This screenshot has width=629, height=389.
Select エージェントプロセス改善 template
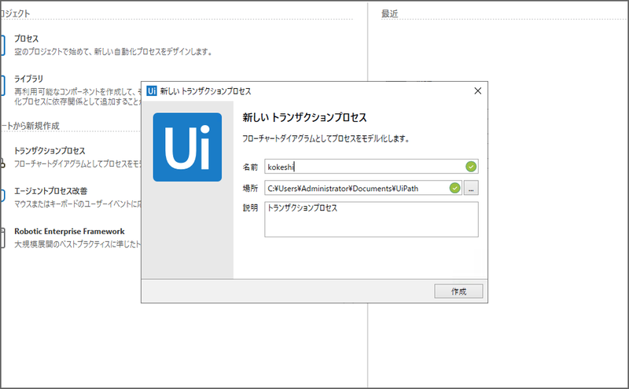point(50,191)
